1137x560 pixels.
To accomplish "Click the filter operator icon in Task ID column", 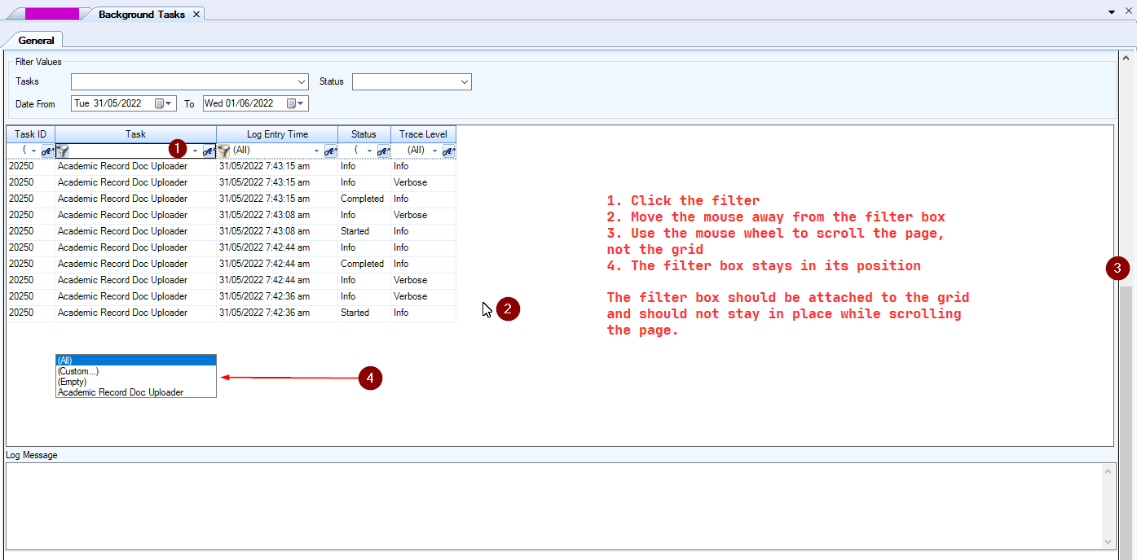I will (47, 151).
